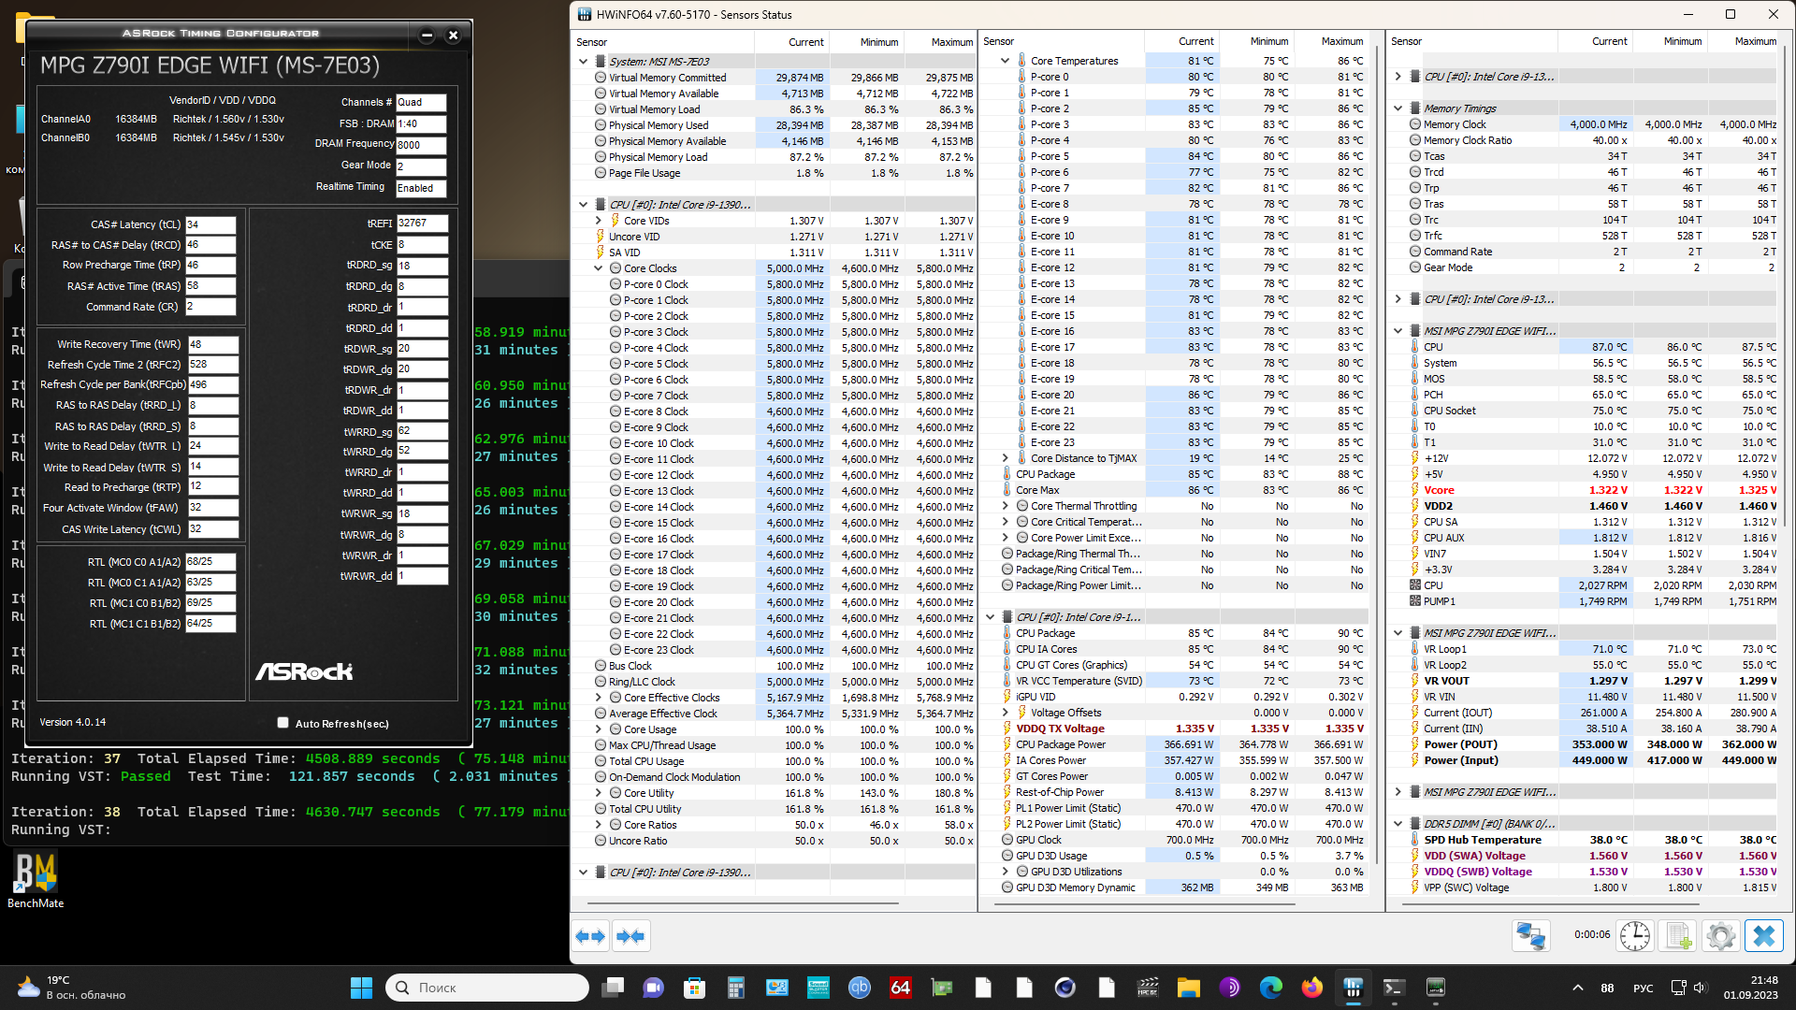Enable the Auto Refresh(sec) checkbox
1796x1010 pixels.
coord(282,723)
